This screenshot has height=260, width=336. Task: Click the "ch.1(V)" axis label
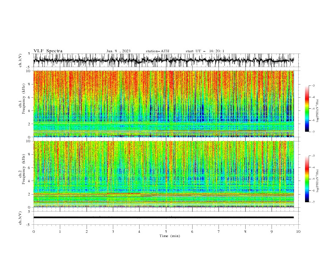point(20,60)
